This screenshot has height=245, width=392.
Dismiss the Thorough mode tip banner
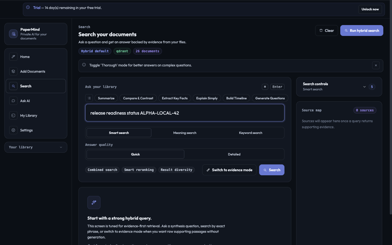(x=376, y=65)
